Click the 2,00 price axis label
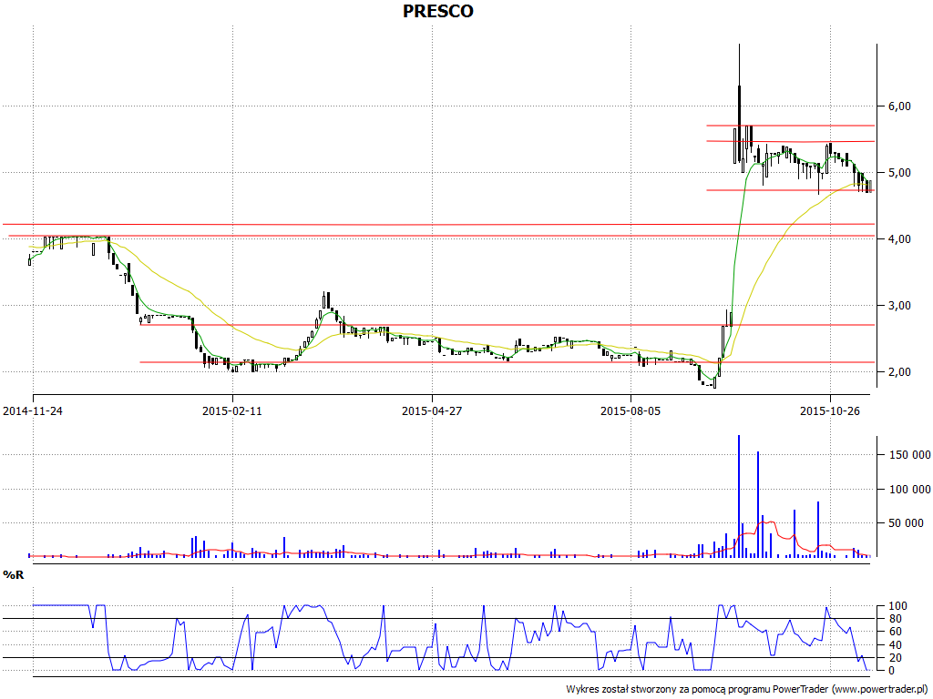 [899, 372]
